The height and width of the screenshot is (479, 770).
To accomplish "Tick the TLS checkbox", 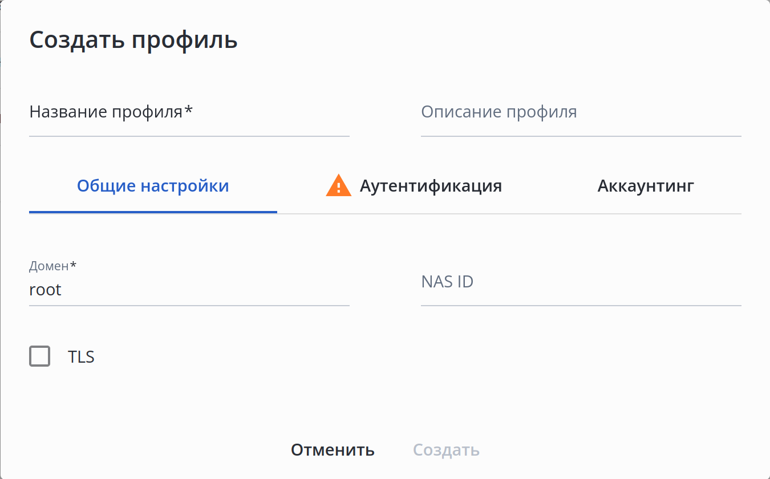I will click(40, 356).
